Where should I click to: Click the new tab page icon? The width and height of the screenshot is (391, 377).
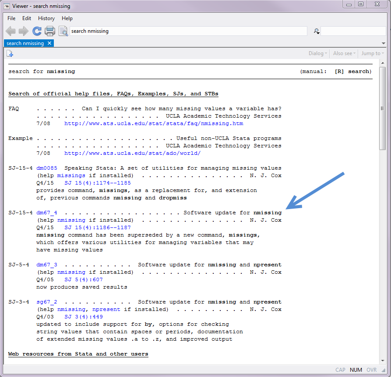pyautogui.click(x=10, y=53)
